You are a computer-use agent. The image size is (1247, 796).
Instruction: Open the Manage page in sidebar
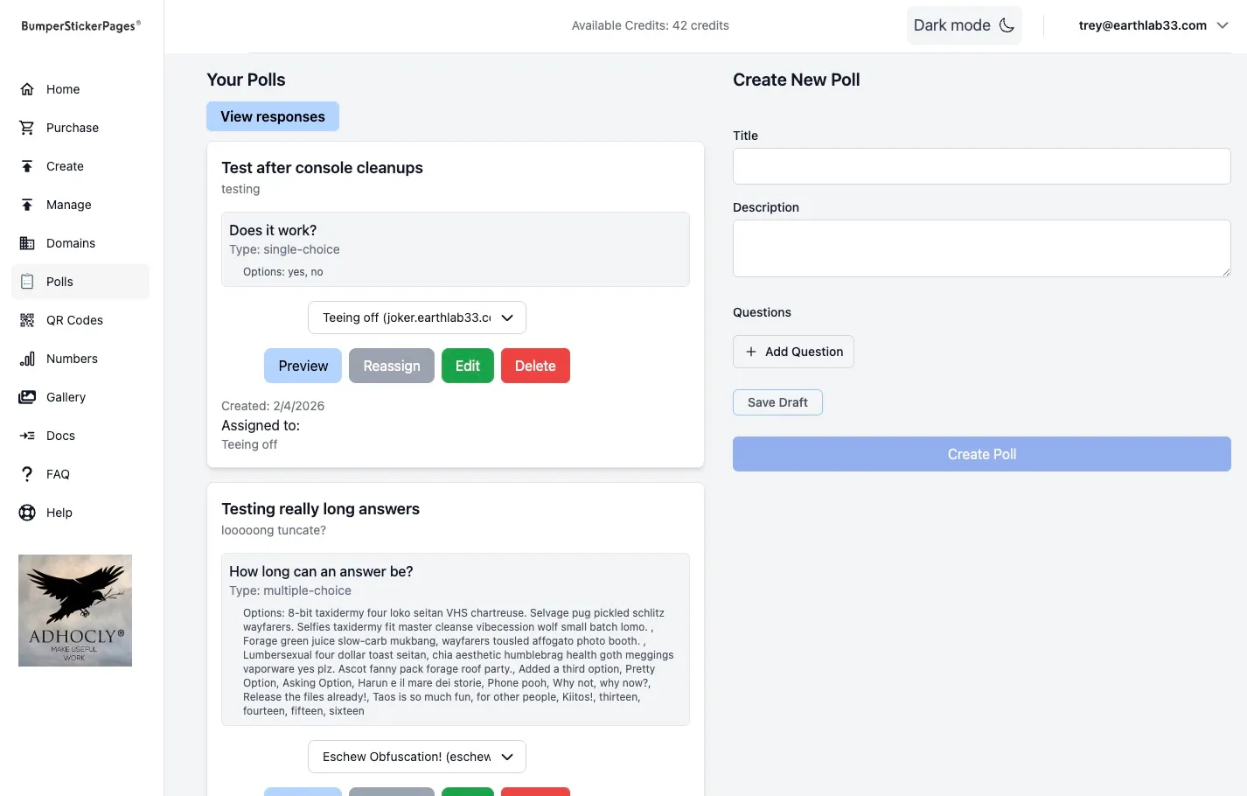80,205
